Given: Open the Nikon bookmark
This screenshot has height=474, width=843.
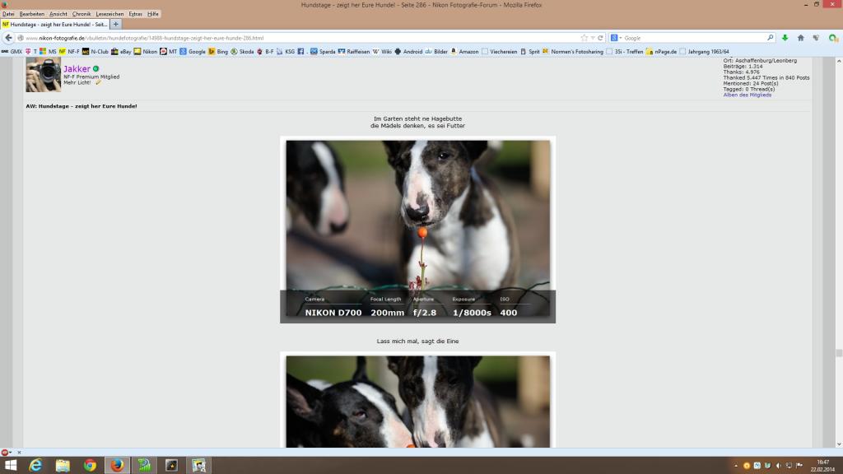Looking at the screenshot, I should click(x=146, y=52).
